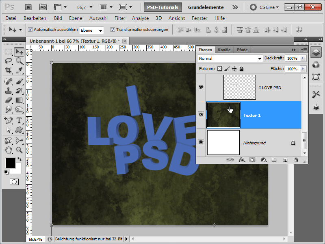Select the Pen tool
325x244 pixels.
point(9,120)
